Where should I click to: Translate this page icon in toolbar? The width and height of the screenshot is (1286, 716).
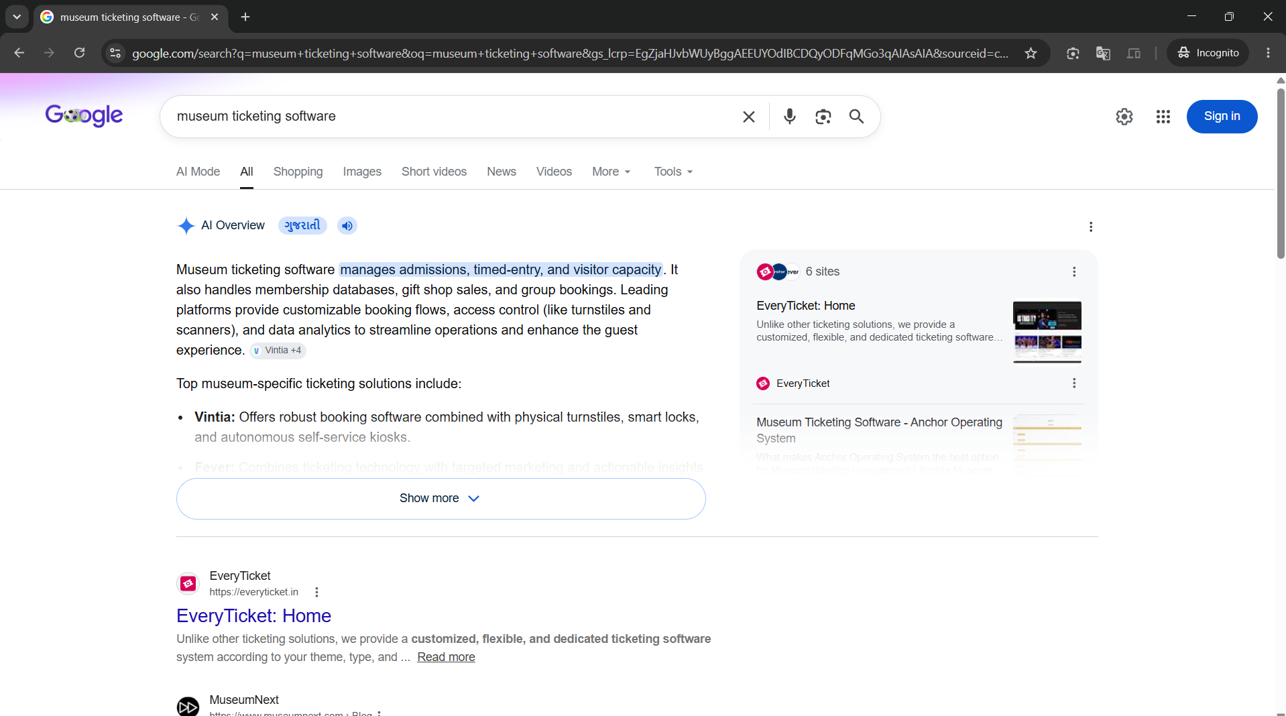(1103, 53)
